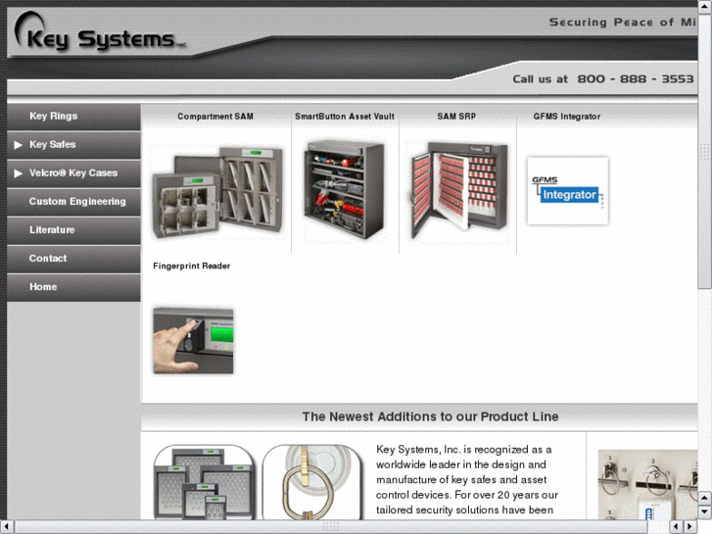712x534 pixels.
Task: Open the Literature page
Action: [x=73, y=230]
